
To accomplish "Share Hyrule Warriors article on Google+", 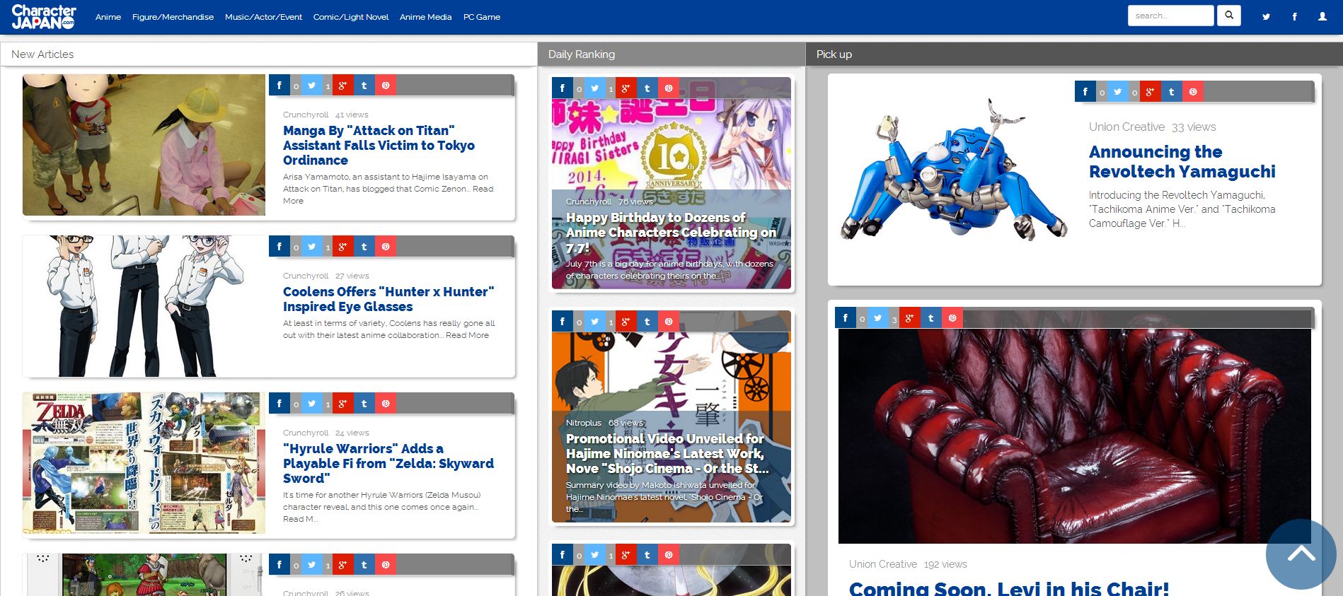I will 343,404.
